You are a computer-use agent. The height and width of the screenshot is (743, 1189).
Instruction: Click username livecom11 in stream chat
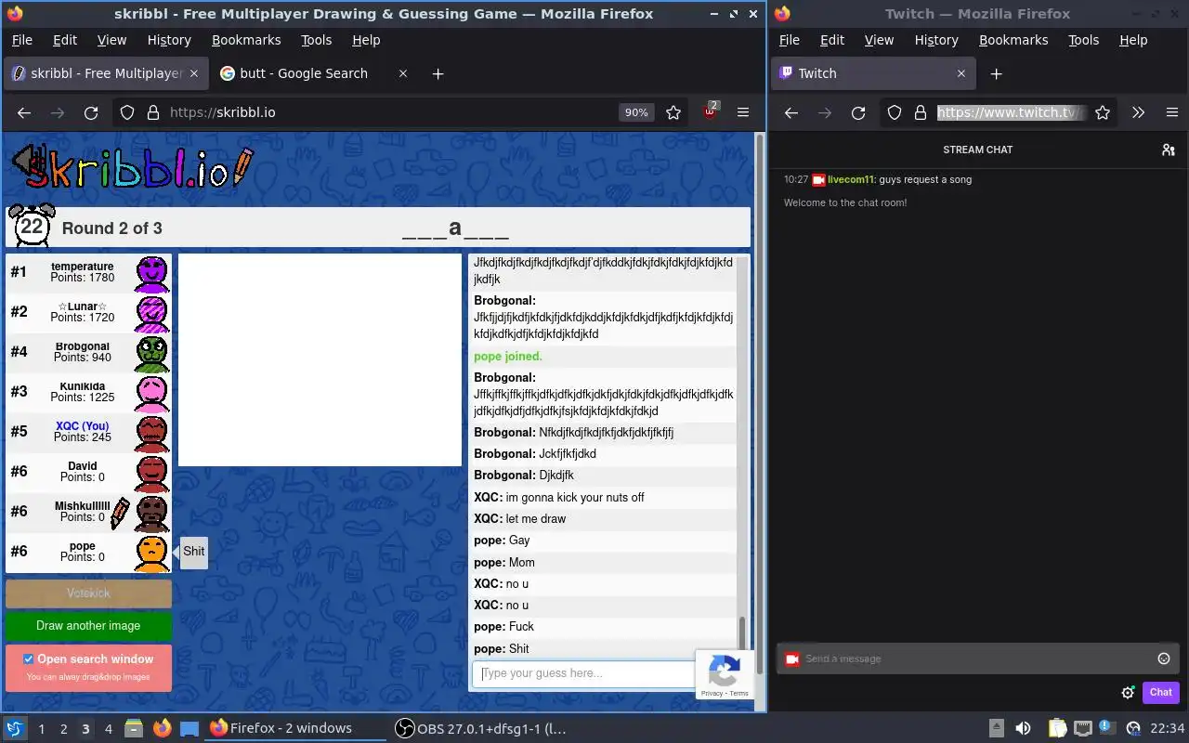851,179
